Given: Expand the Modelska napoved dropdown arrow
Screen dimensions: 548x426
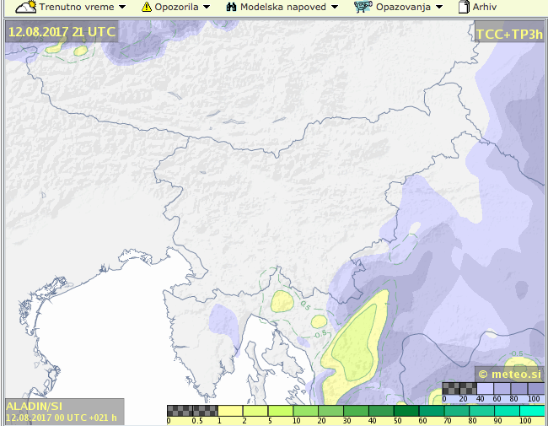Looking at the screenshot, I should [x=335, y=7].
